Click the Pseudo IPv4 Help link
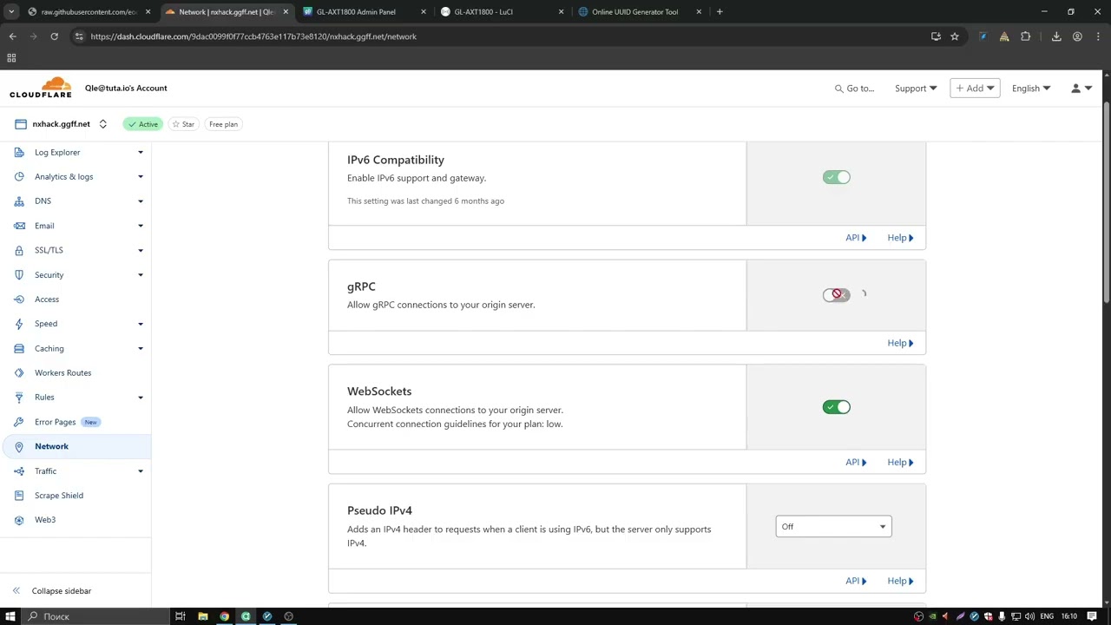This screenshot has height=625, width=1111. [900, 581]
